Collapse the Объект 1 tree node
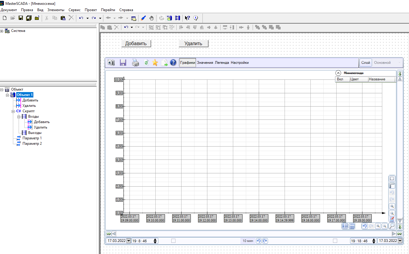Viewport: 409px width, 254px height. (x=8, y=95)
